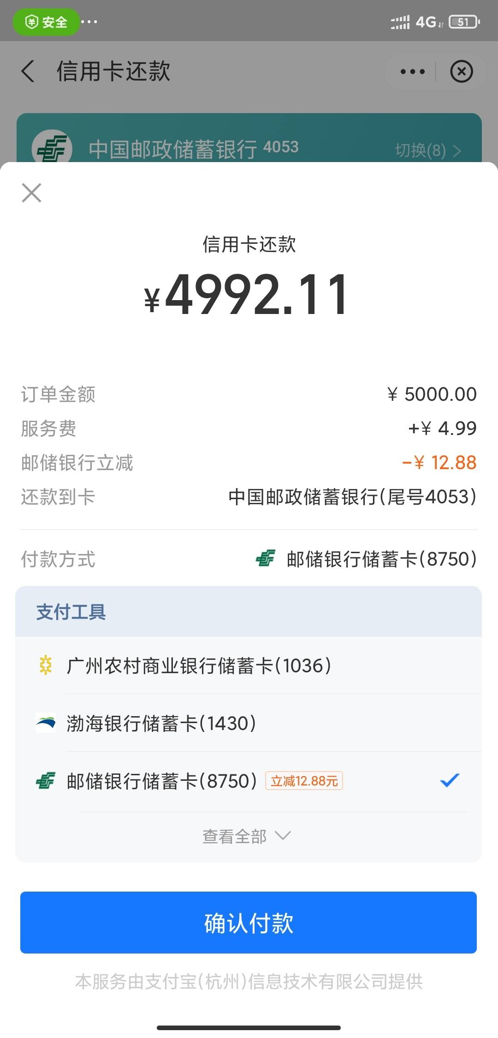Close the payment sheet with X icon
The height and width of the screenshot is (1038, 498).
(31, 193)
